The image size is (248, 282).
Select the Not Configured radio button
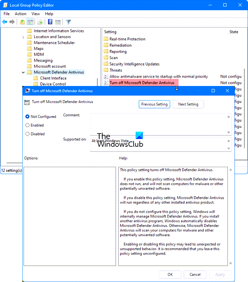27,116
